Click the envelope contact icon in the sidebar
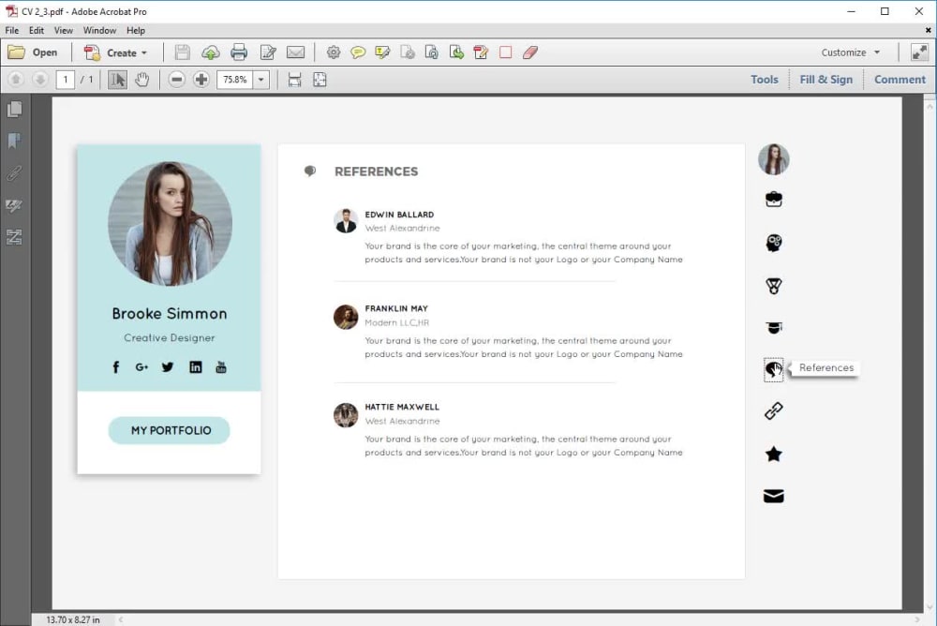The height and width of the screenshot is (626, 937). click(x=773, y=496)
